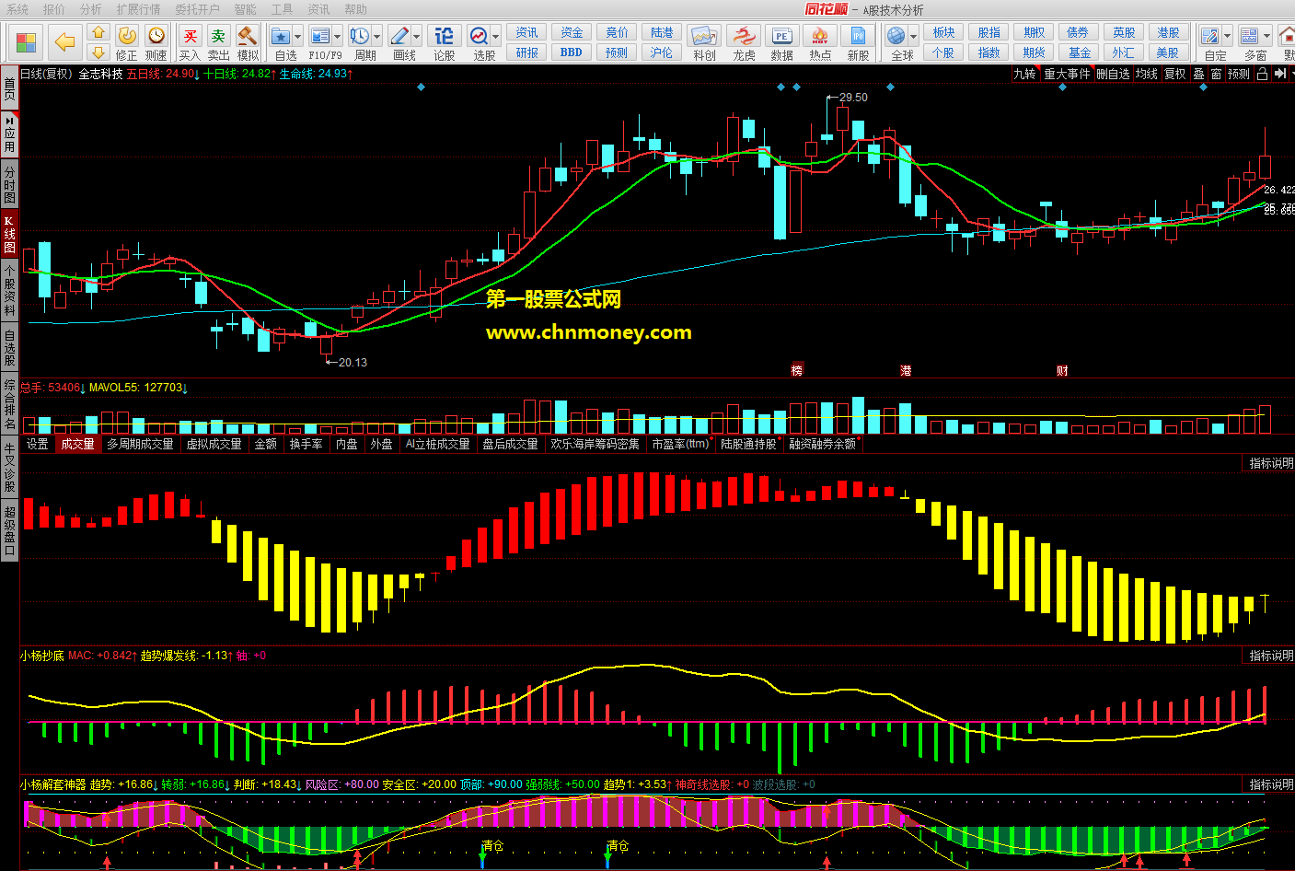Select the 画线 pencil drawing tool
This screenshot has width=1295, height=871.
[399, 36]
